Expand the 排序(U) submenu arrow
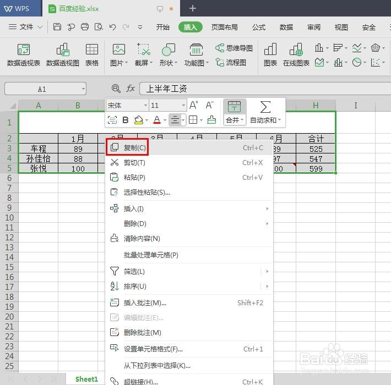 coord(267,287)
